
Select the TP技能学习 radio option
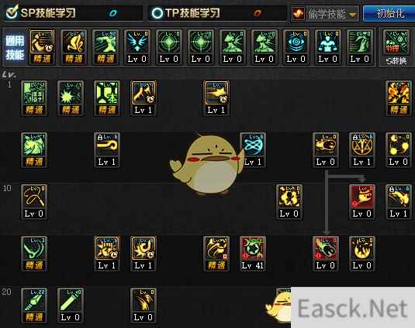click(186, 12)
